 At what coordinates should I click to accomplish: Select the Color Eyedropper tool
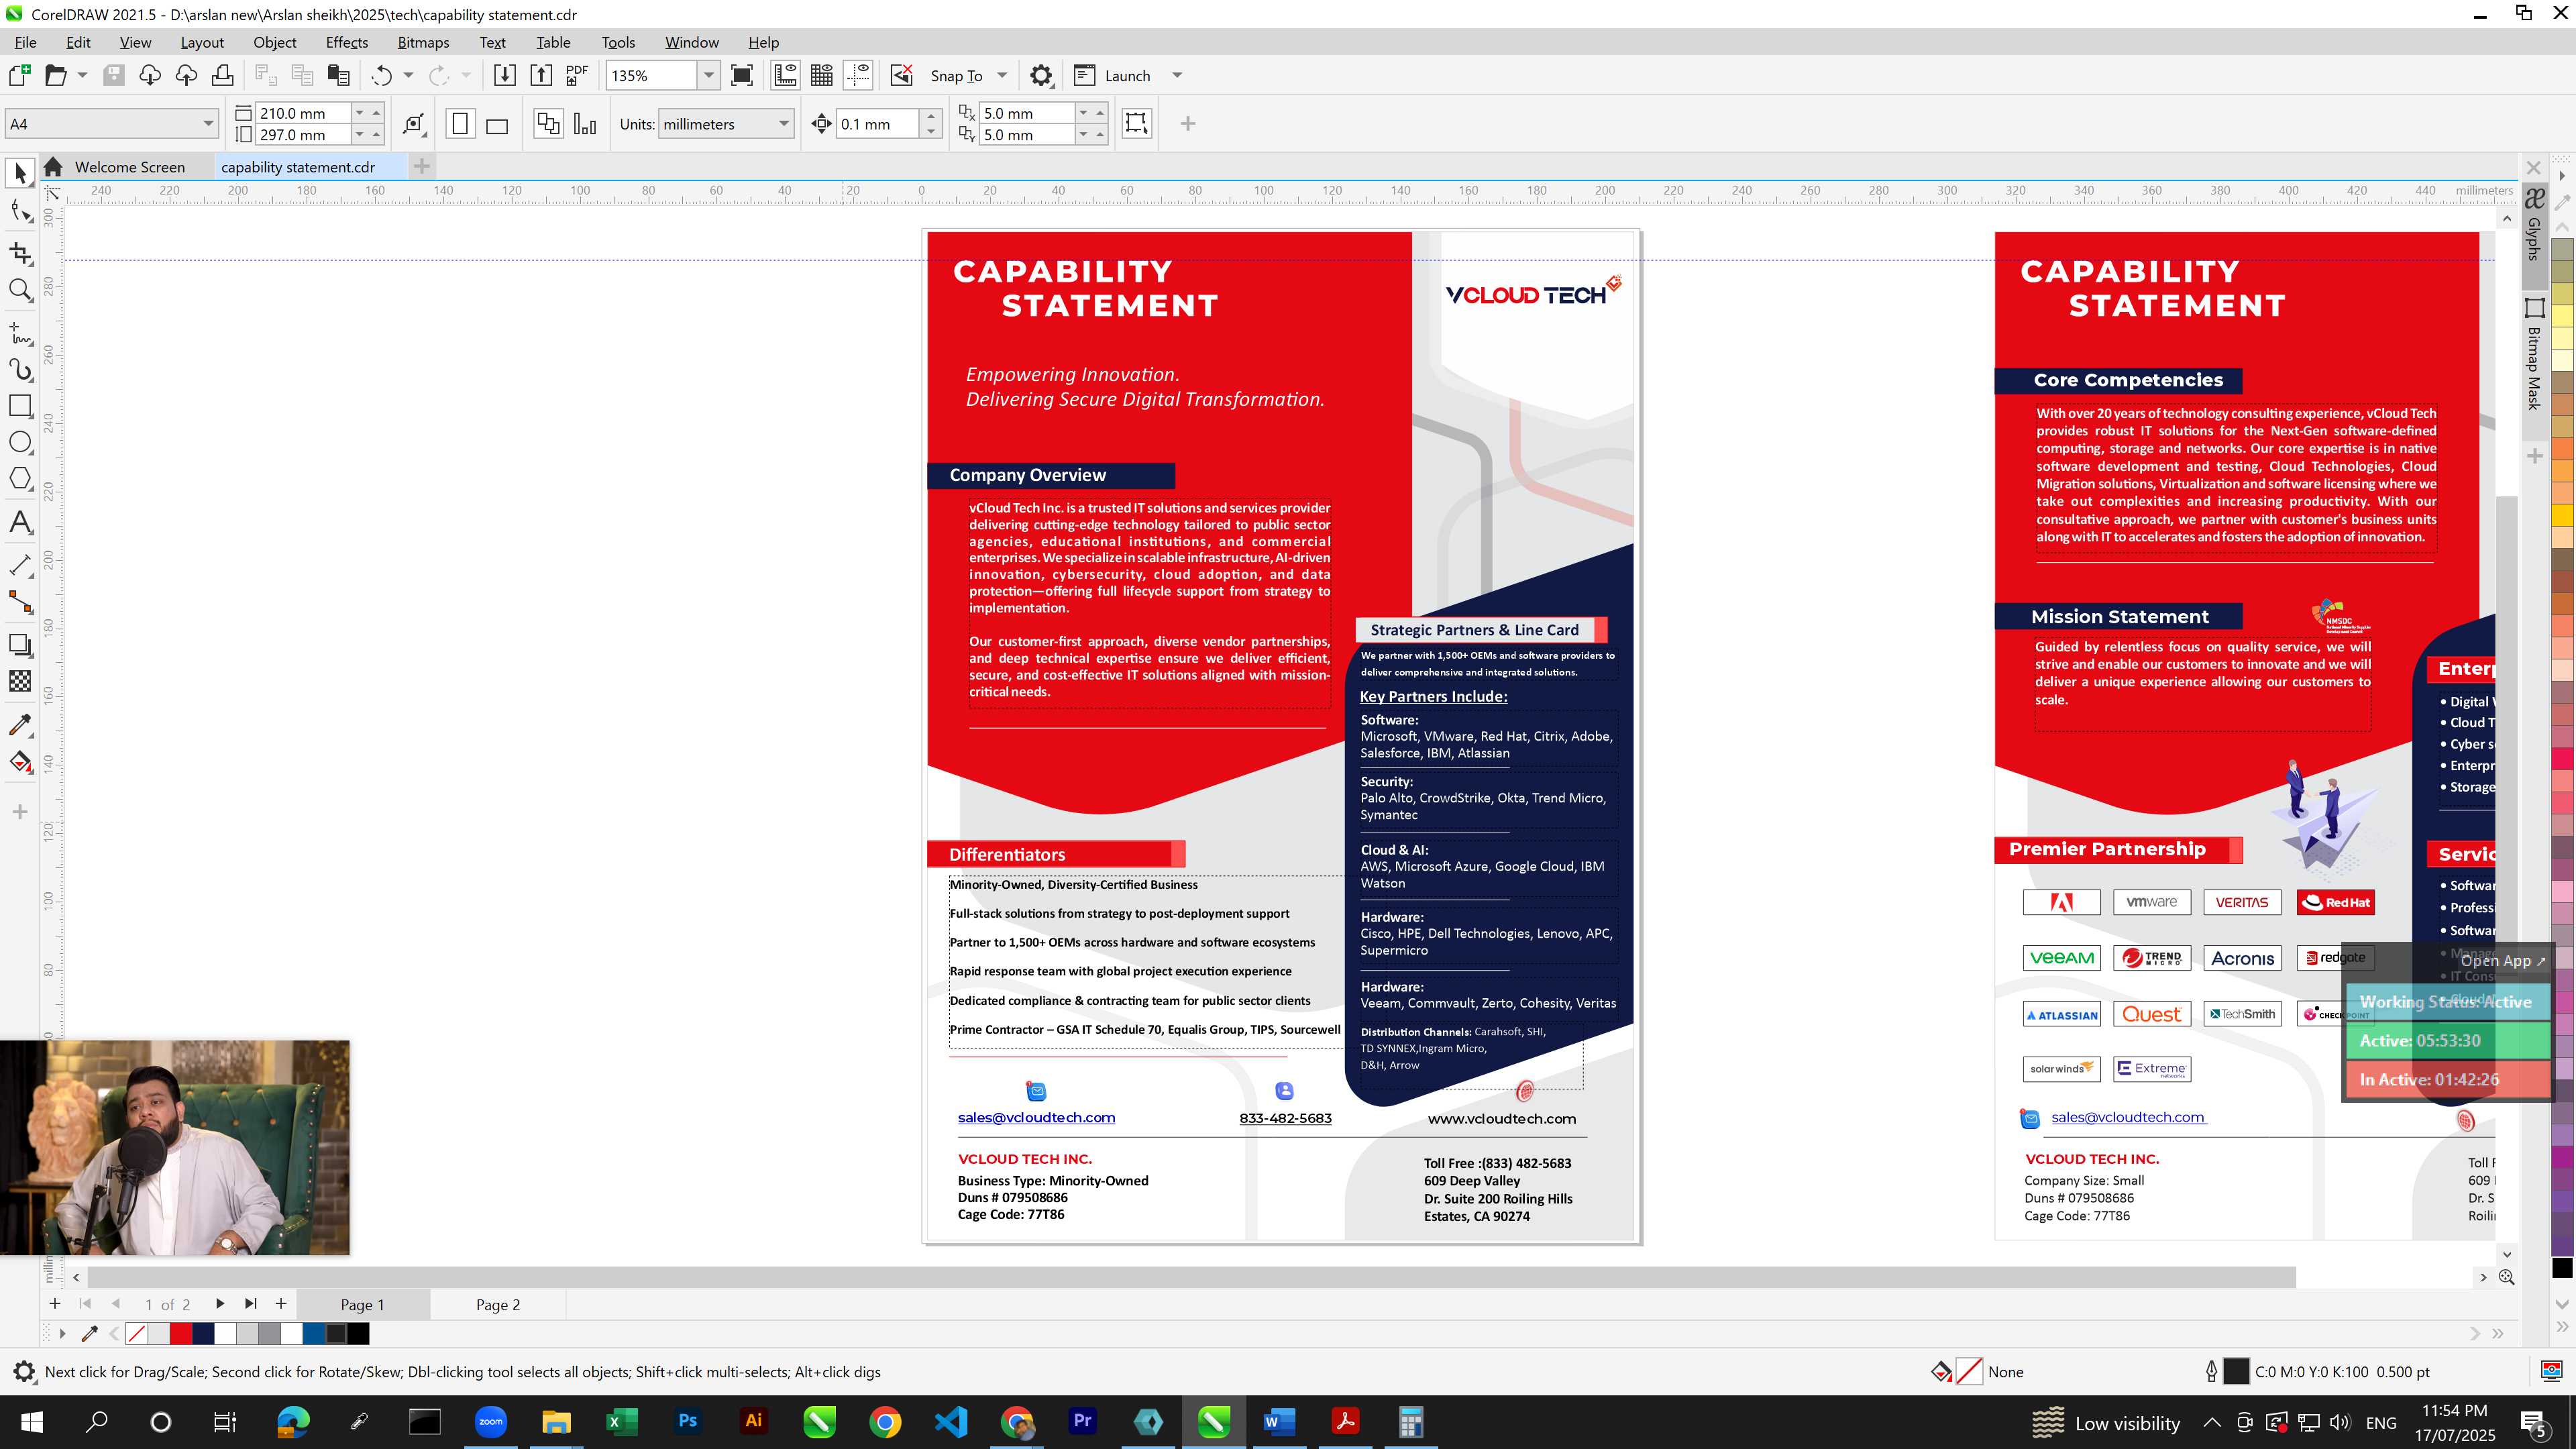click(20, 725)
